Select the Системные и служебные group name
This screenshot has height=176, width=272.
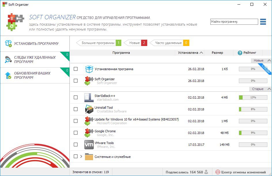point(113,157)
